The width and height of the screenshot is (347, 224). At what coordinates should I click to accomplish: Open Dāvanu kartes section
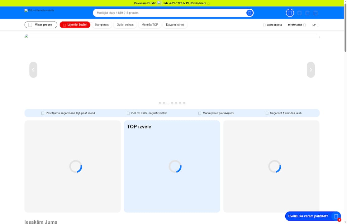175,25
